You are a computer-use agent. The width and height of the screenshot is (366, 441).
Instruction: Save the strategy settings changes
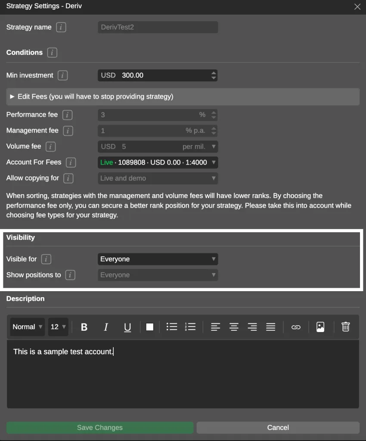99,427
